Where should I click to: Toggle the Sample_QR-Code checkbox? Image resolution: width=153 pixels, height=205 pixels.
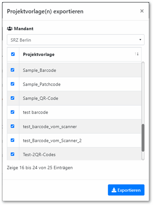tap(12, 98)
